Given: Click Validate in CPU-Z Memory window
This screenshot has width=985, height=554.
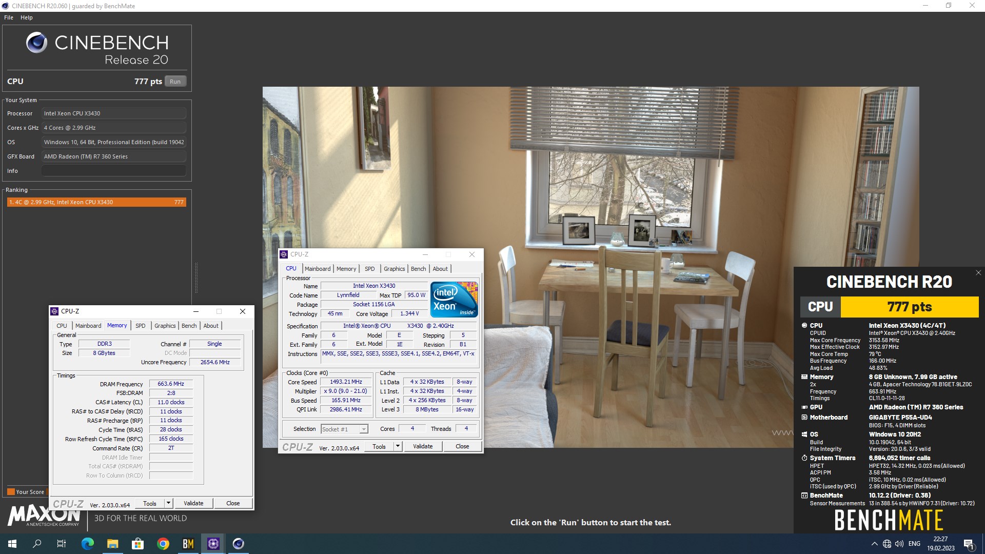Looking at the screenshot, I should point(193,503).
